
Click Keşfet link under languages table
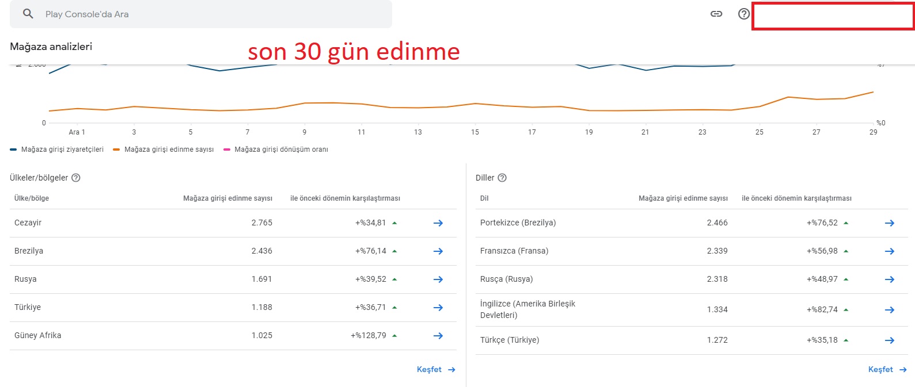point(887,370)
